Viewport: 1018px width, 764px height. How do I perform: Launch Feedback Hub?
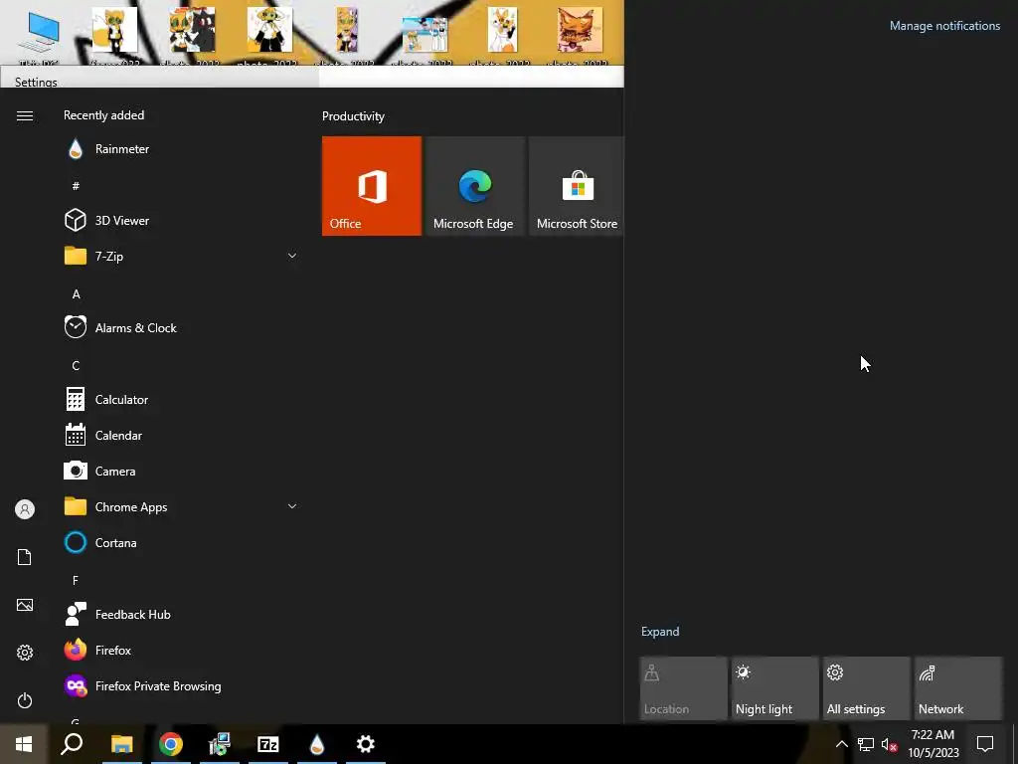point(180,615)
